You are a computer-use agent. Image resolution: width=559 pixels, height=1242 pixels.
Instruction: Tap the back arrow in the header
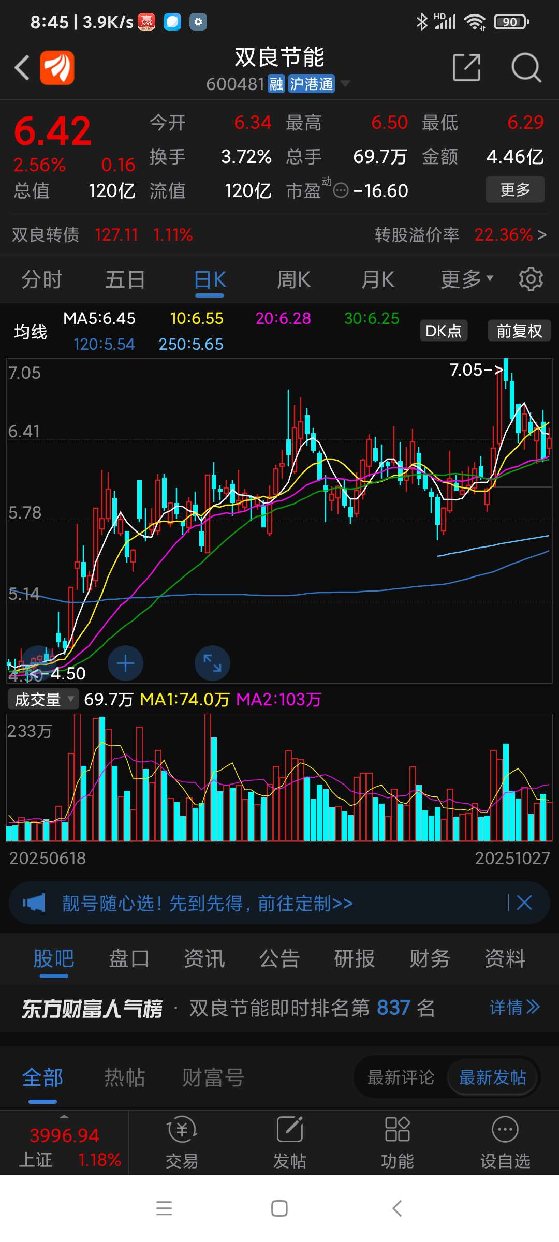coord(22,67)
